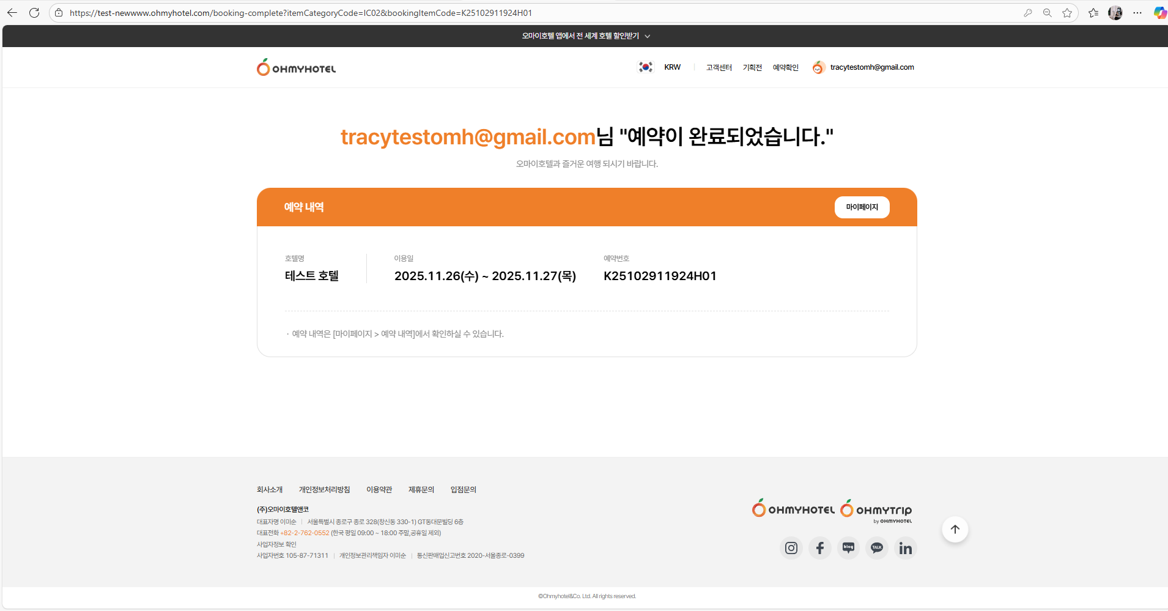The height and width of the screenshot is (611, 1168).
Task: Open the KRW currency selector
Action: pos(673,67)
